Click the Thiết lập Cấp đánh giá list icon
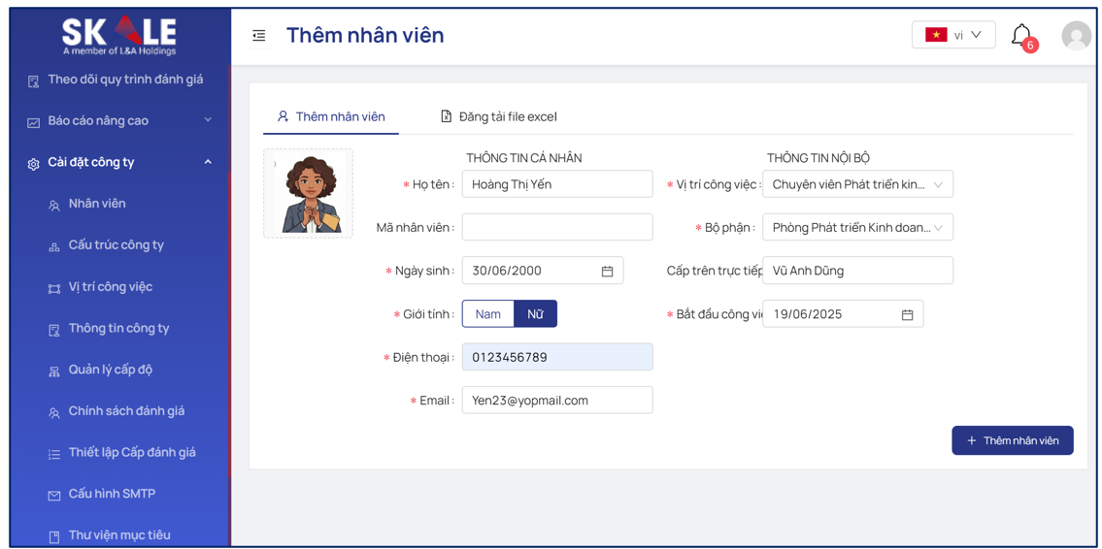 (x=54, y=454)
